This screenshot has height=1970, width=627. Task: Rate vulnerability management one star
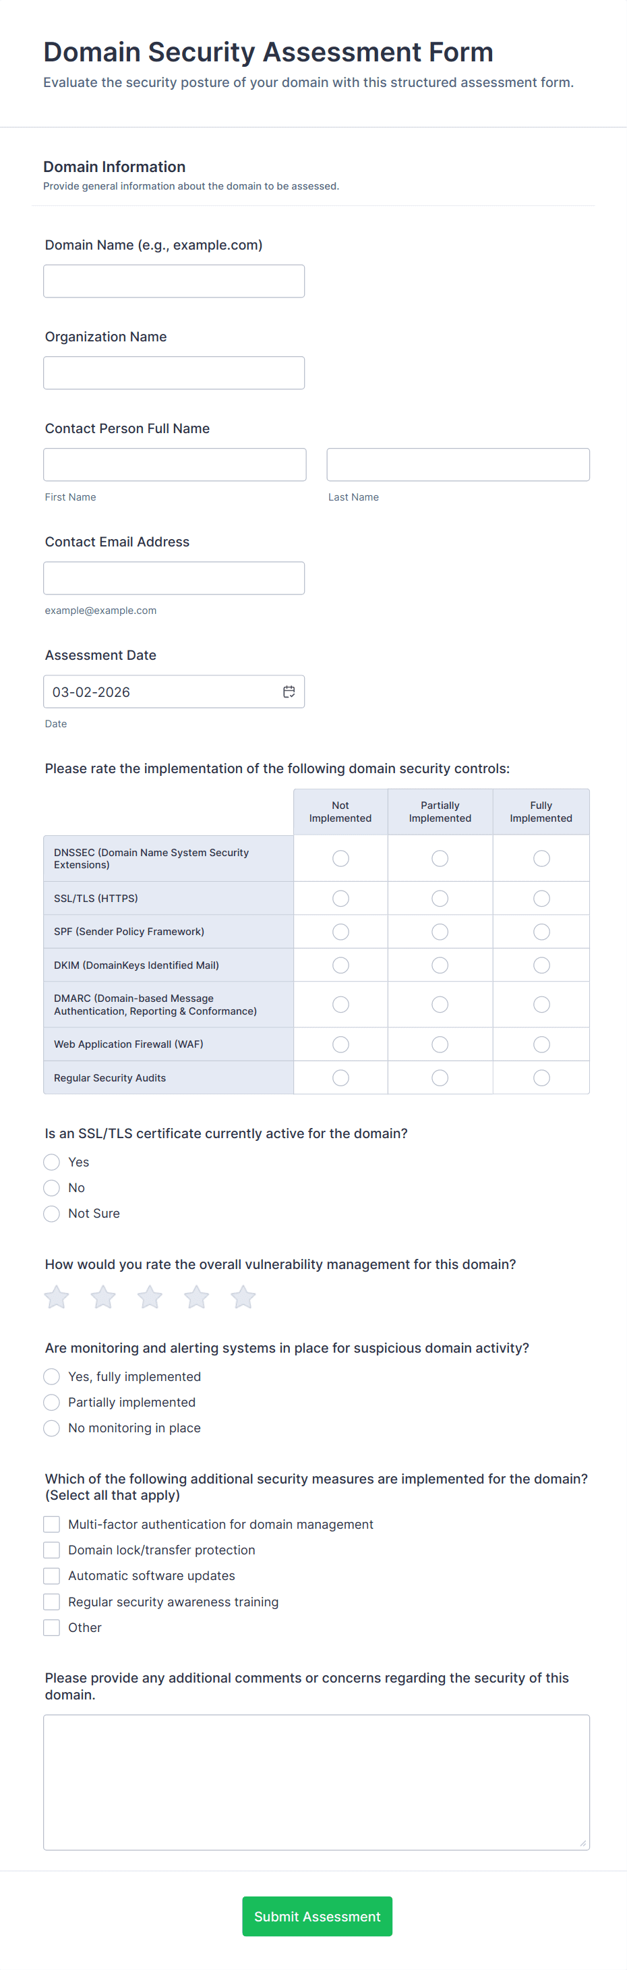[57, 1297]
